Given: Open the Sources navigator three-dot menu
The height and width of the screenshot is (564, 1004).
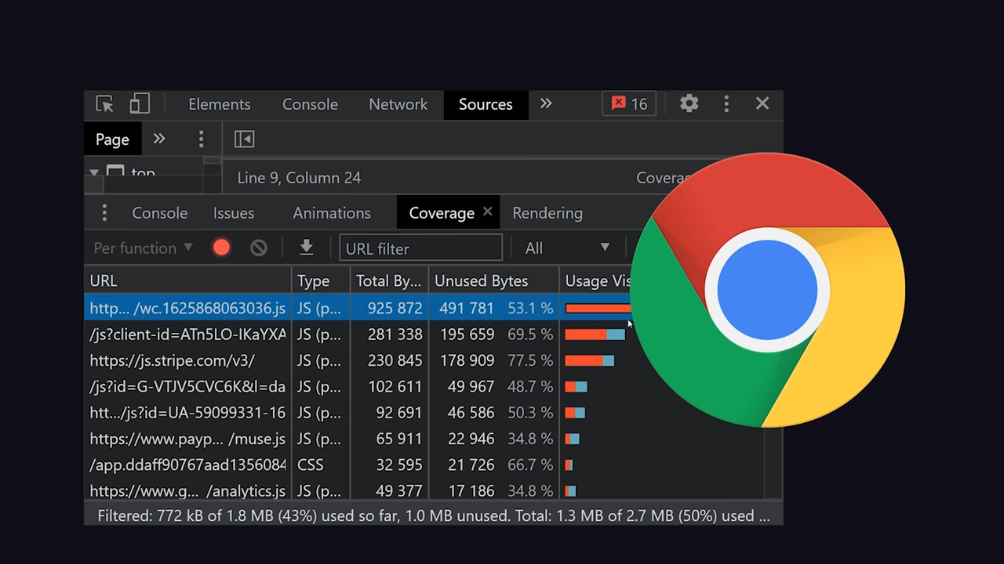Looking at the screenshot, I should [201, 139].
